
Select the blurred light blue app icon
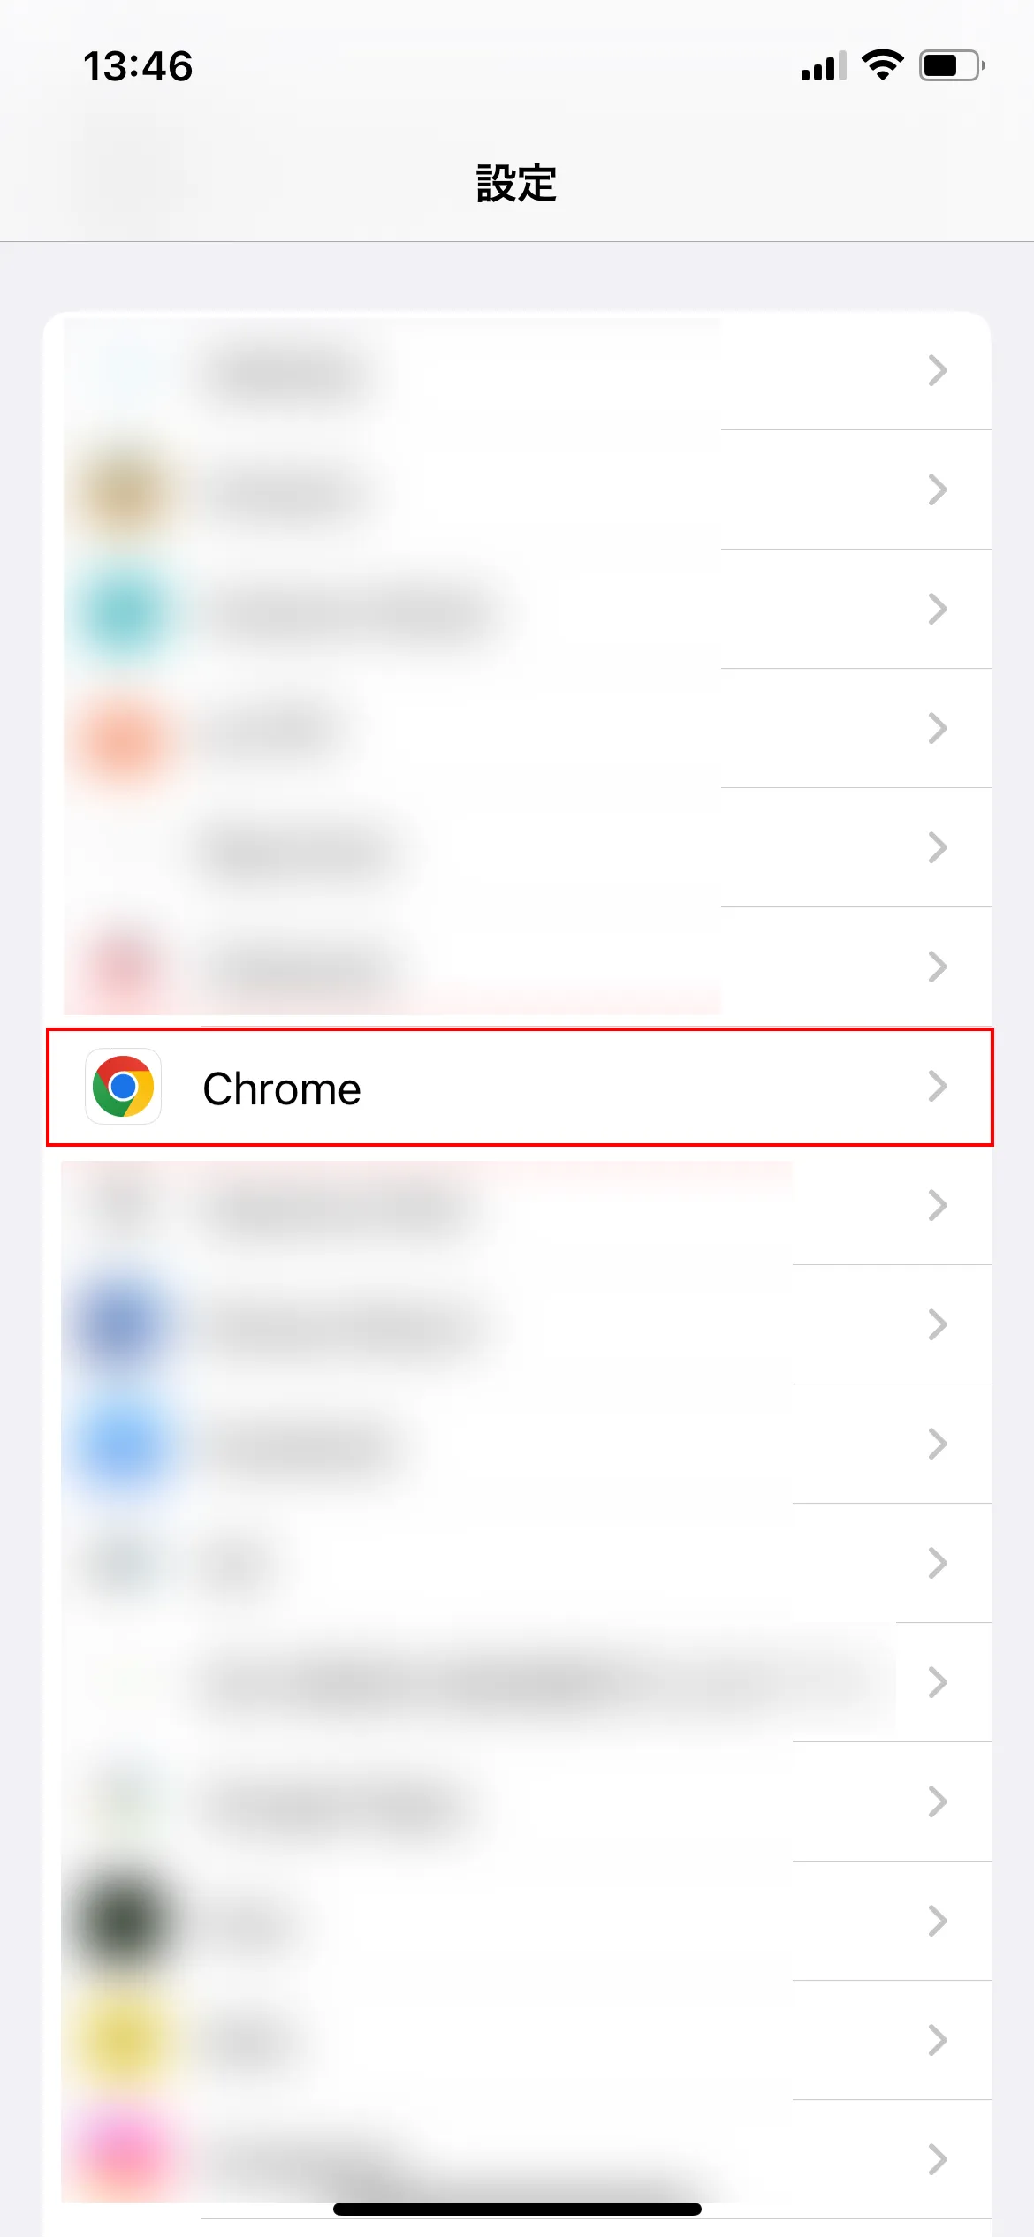(123, 1444)
